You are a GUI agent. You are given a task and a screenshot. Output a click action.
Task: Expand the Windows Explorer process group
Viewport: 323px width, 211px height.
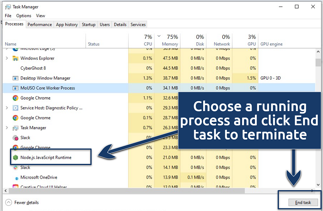(x=7, y=58)
